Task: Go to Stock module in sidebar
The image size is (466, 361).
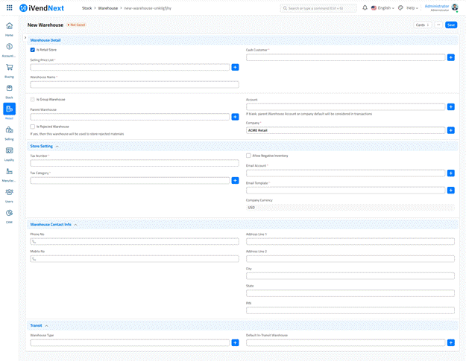Action: pos(9,89)
